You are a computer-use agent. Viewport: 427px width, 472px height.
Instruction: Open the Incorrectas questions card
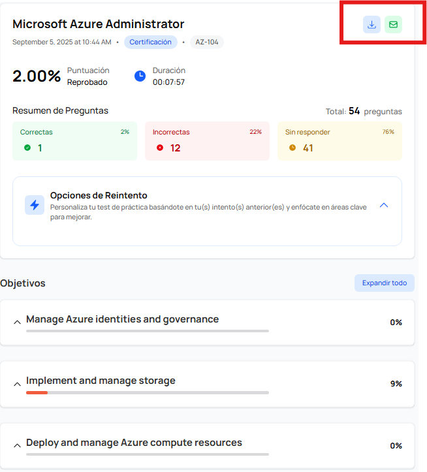click(x=207, y=140)
